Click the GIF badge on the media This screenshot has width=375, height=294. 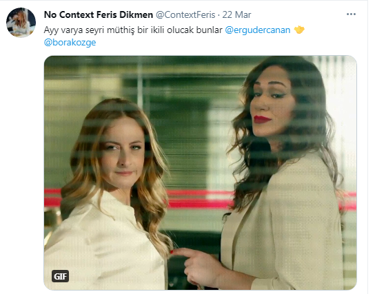coord(60,276)
